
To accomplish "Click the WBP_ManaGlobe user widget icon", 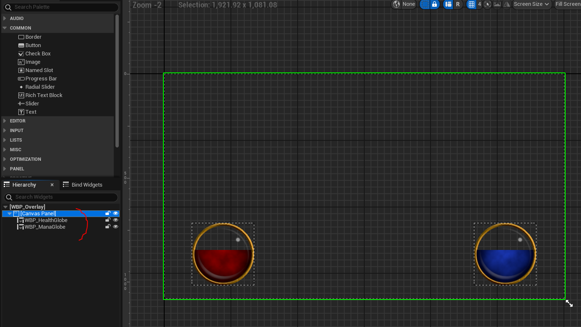I will 20,227.
